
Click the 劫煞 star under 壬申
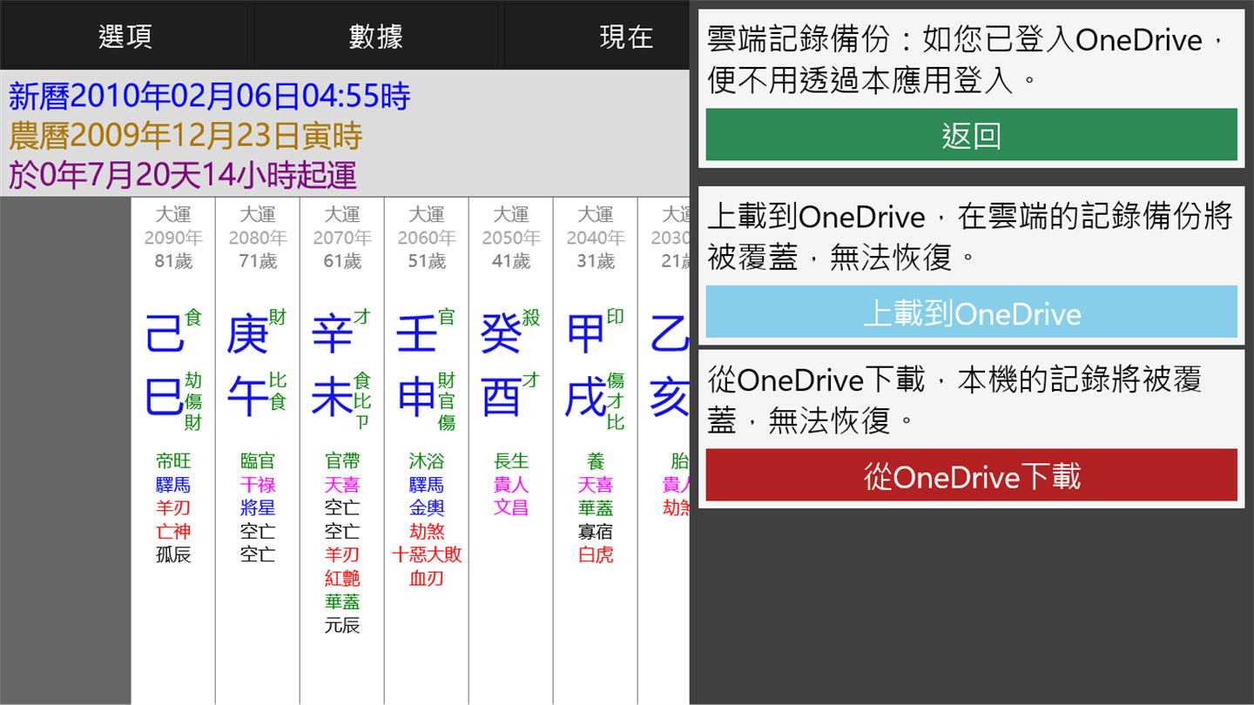(427, 531)
